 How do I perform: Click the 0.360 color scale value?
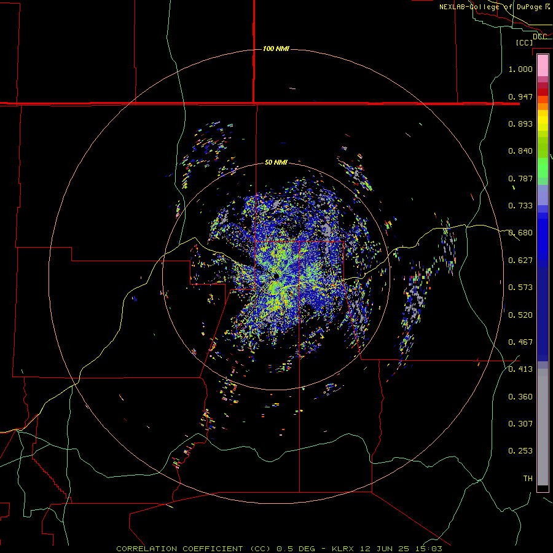520,397
